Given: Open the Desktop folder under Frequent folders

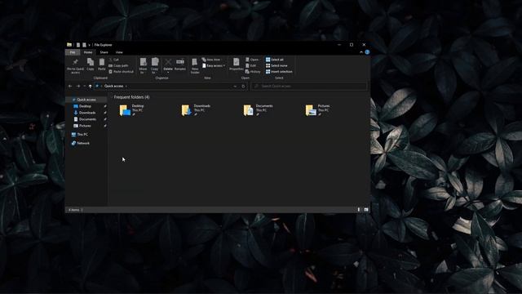Looking at the screenshot, I should (132, 110).
